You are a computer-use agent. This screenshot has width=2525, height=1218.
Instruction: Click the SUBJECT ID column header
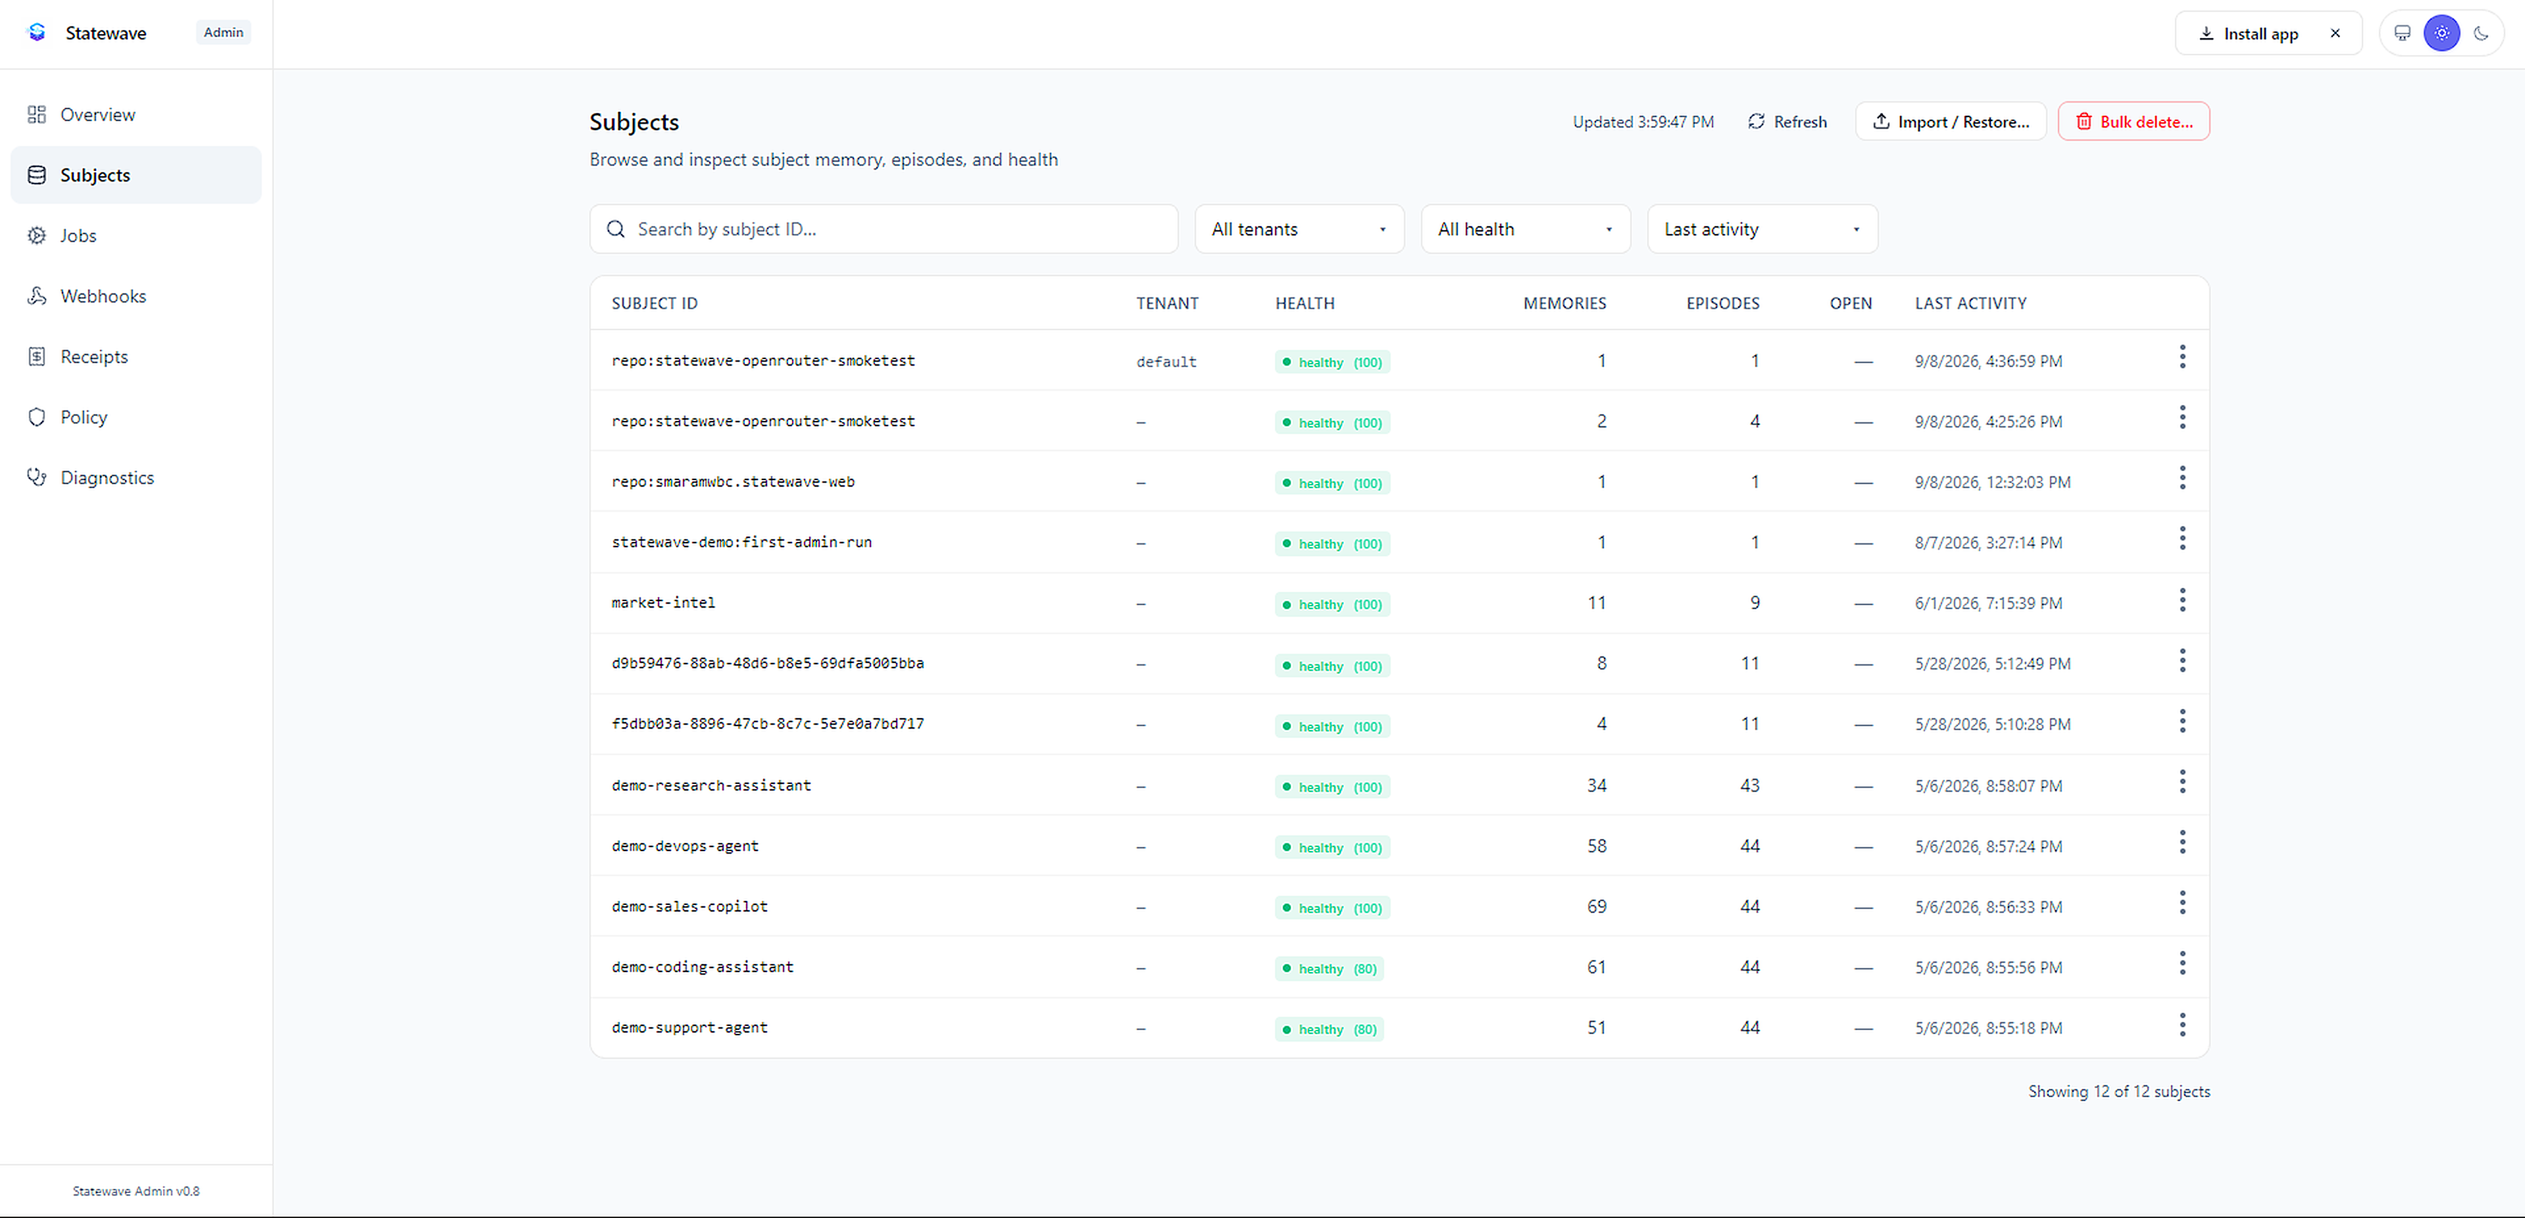point(655,304)
